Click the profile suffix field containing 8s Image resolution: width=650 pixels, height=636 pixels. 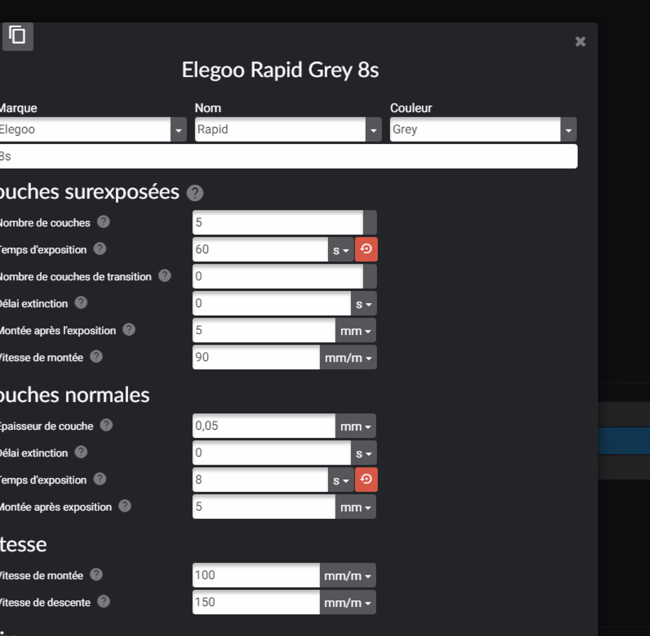tap(288, 157)
